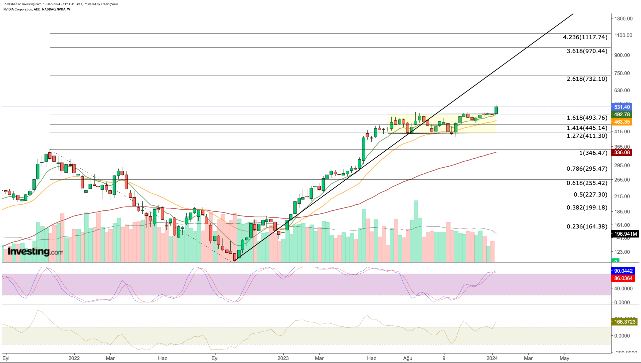
Task: Click the May label on time axis
Action: click(x=564, y=358)
